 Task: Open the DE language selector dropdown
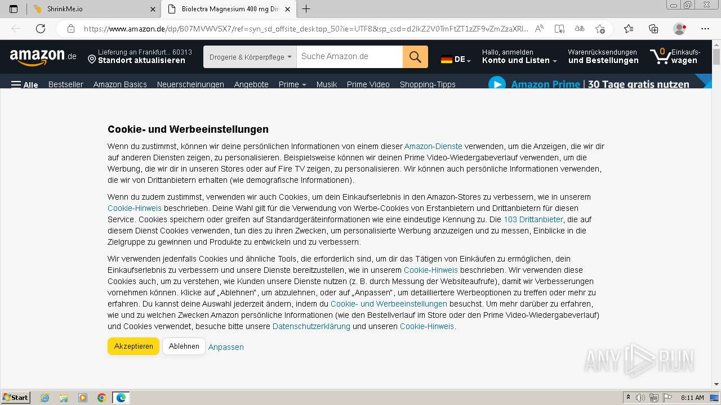(x=455, y=59)
